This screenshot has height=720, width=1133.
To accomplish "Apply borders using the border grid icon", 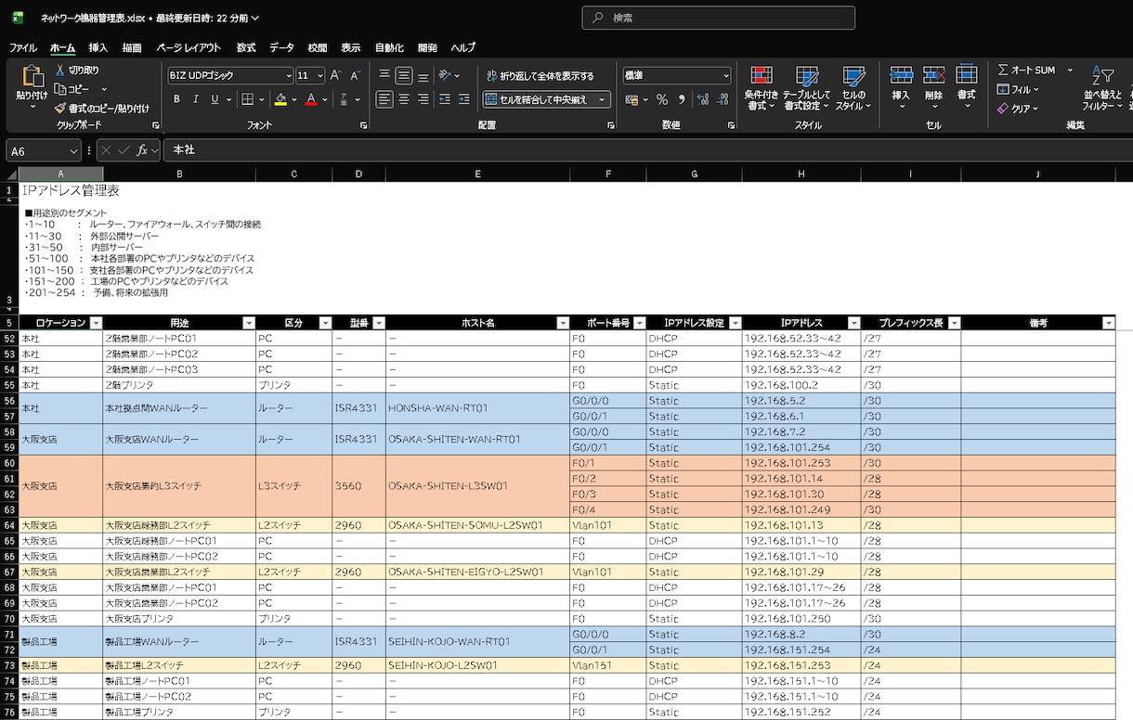I will coord(247,99).
